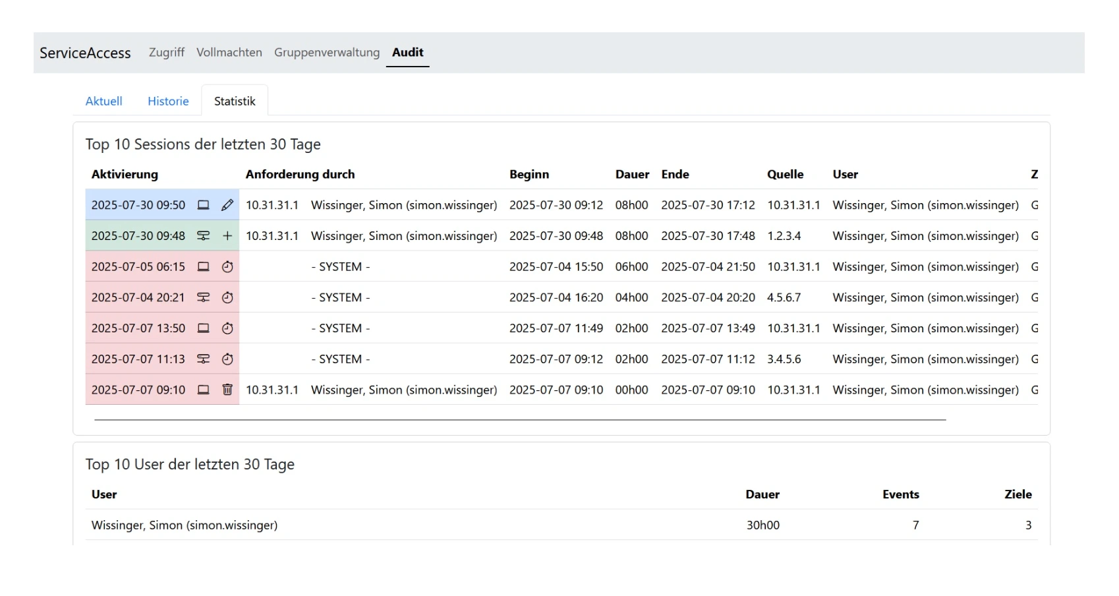Select activation cell 2025-07-30 09:50
This screenshot has width=1119, height=596.
point(138,205)
